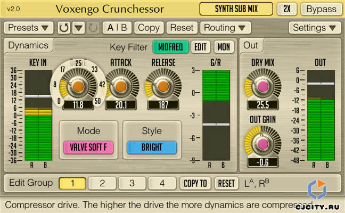
Task: Click the greyed redo arrow icon
Action: [x=92, y=28]
